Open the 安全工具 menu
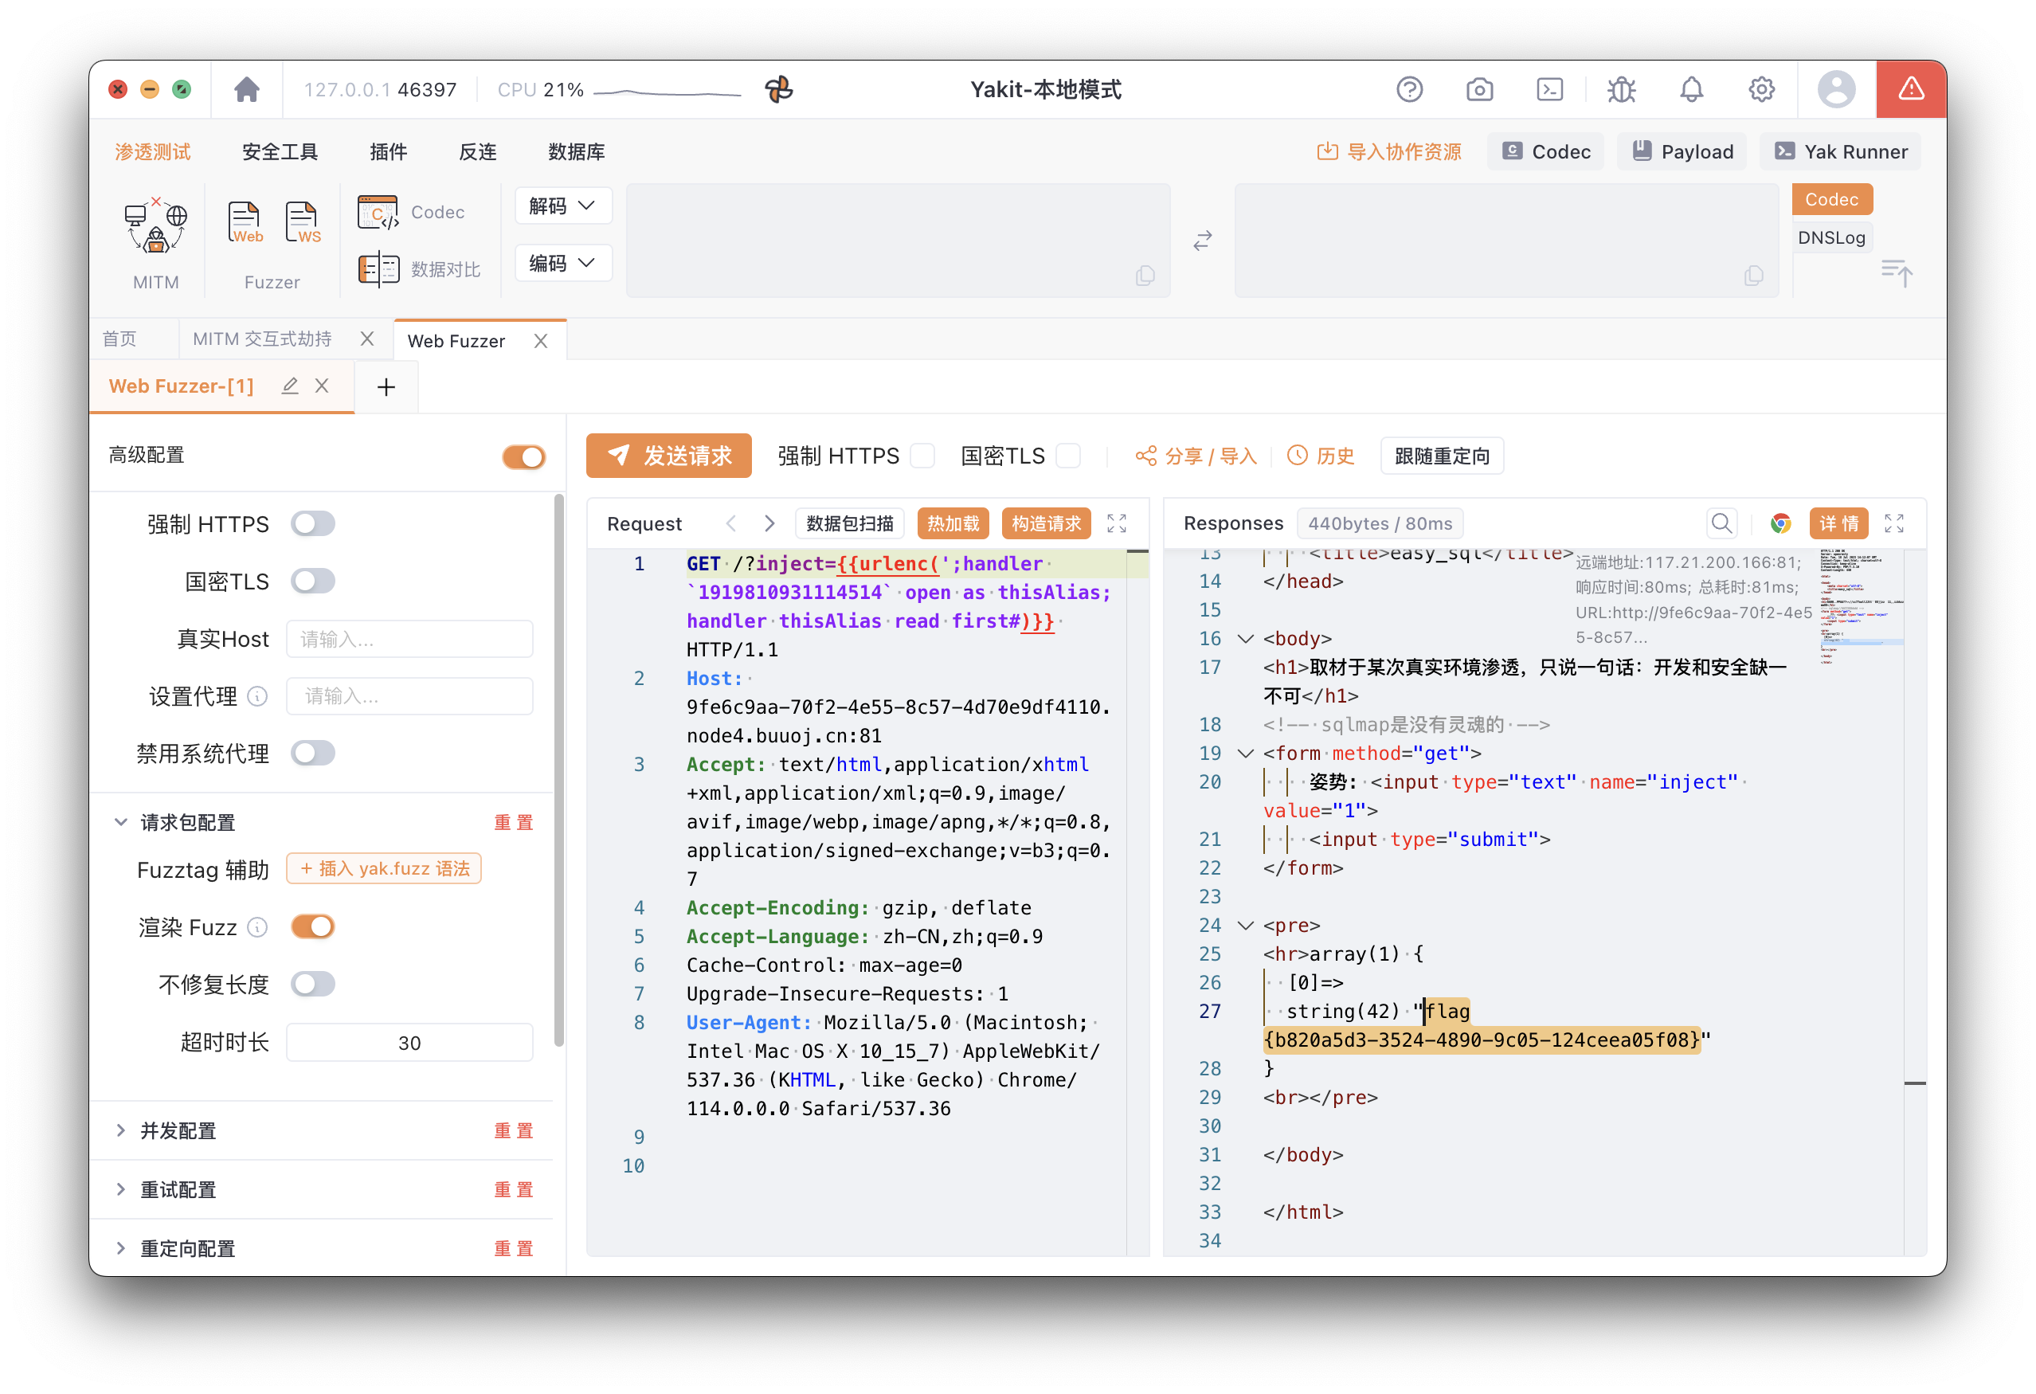 click(x=280, y=151)
